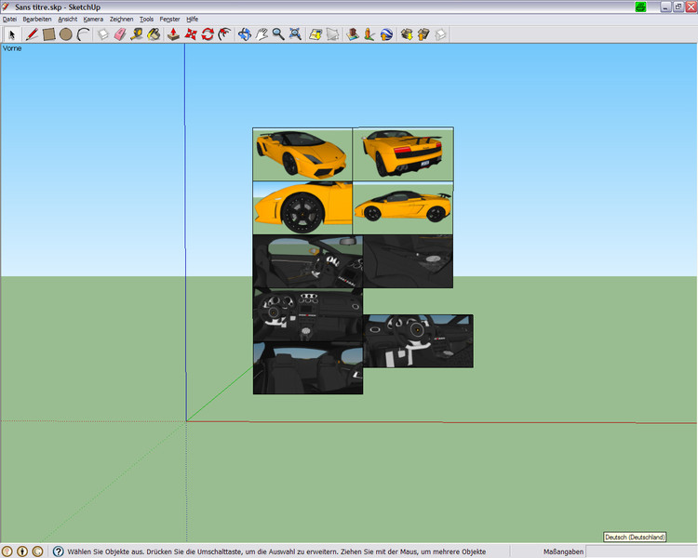Image resolution: width=698 pixels, height=558 pixels.
Task: Select the Paint Bucket tool
Action: [154, 34]
